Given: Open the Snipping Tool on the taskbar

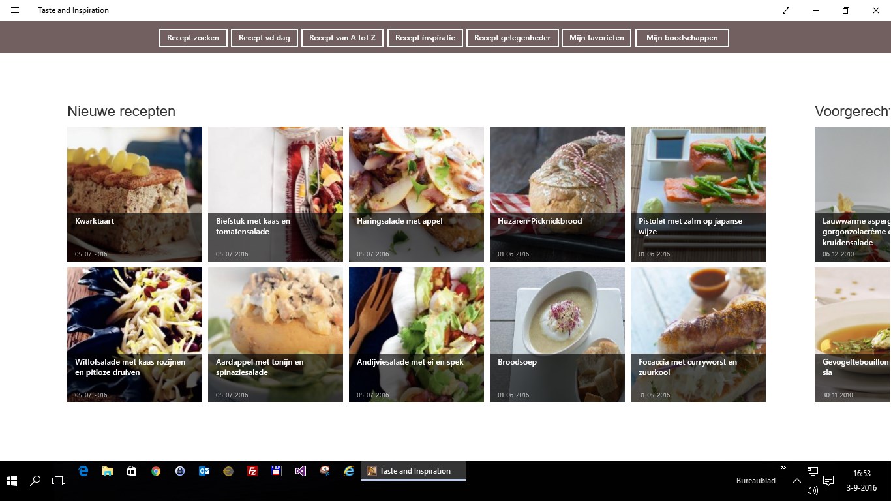Looking at the screenshot, I should pos(325,471).
